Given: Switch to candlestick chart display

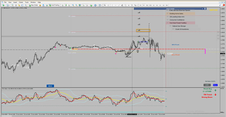Looking at the screenshot, I should (66, 5).
